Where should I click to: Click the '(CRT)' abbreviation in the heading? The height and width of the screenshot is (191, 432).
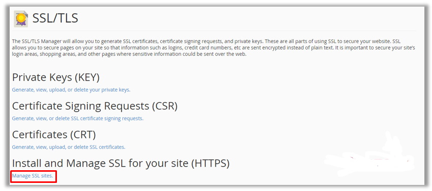[x=83, y=135]
